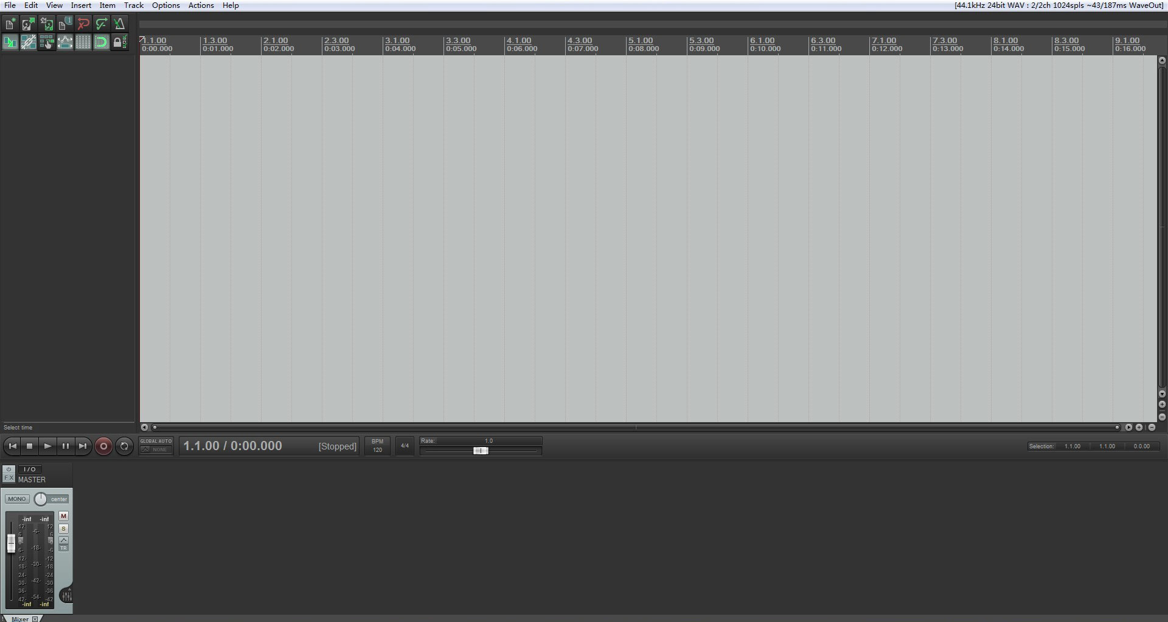This screenshot has width=1168, height=622.
Task: Click the Pause transport button
Action: [65, 446]
